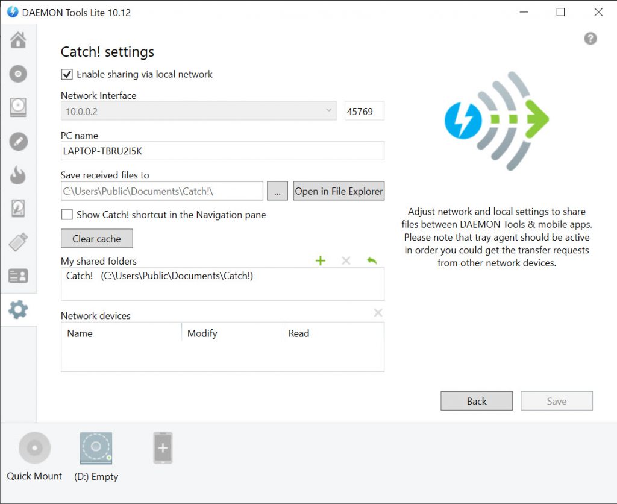The height and width of the screenshot is (504, 617).
Task: Add shared folder with green plus
Action: (x=321, y=260)
